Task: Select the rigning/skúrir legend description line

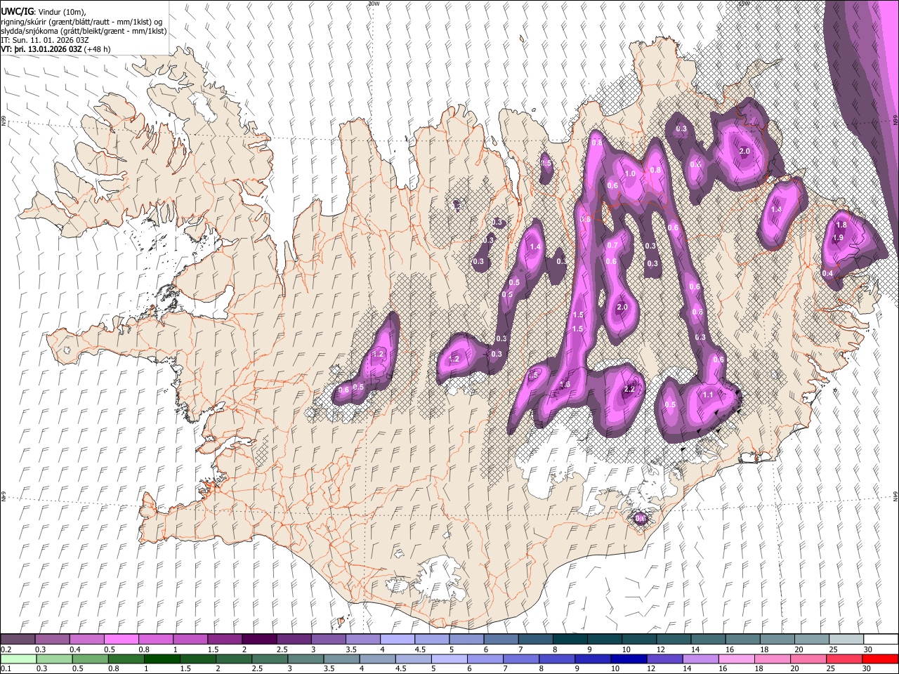Action: click(81, 22)
